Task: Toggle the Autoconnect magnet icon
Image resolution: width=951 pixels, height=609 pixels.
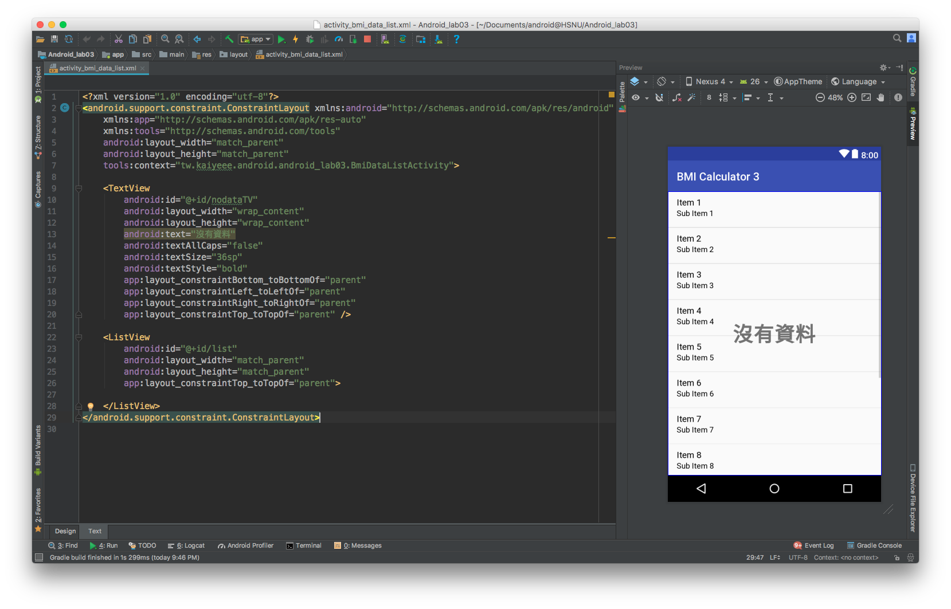Action: pos(659,97)
